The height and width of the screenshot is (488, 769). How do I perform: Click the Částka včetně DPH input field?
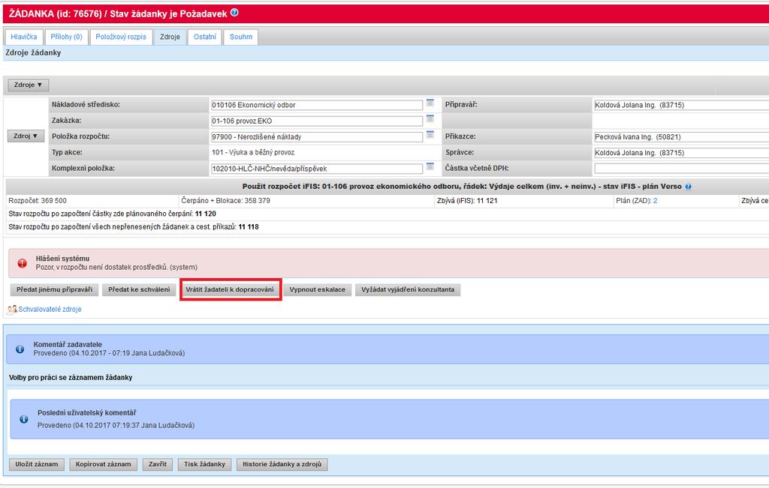(x=682, y=169)
